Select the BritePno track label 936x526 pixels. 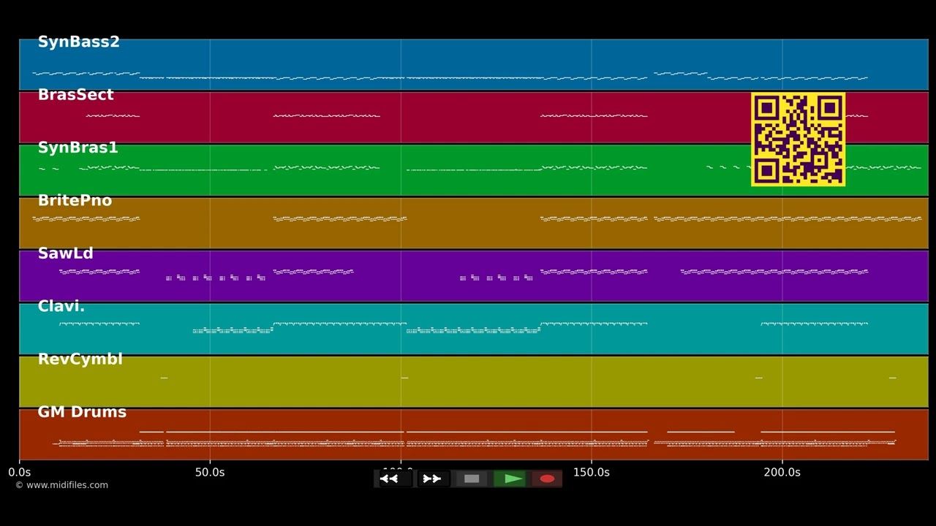(x=75, y=201)
